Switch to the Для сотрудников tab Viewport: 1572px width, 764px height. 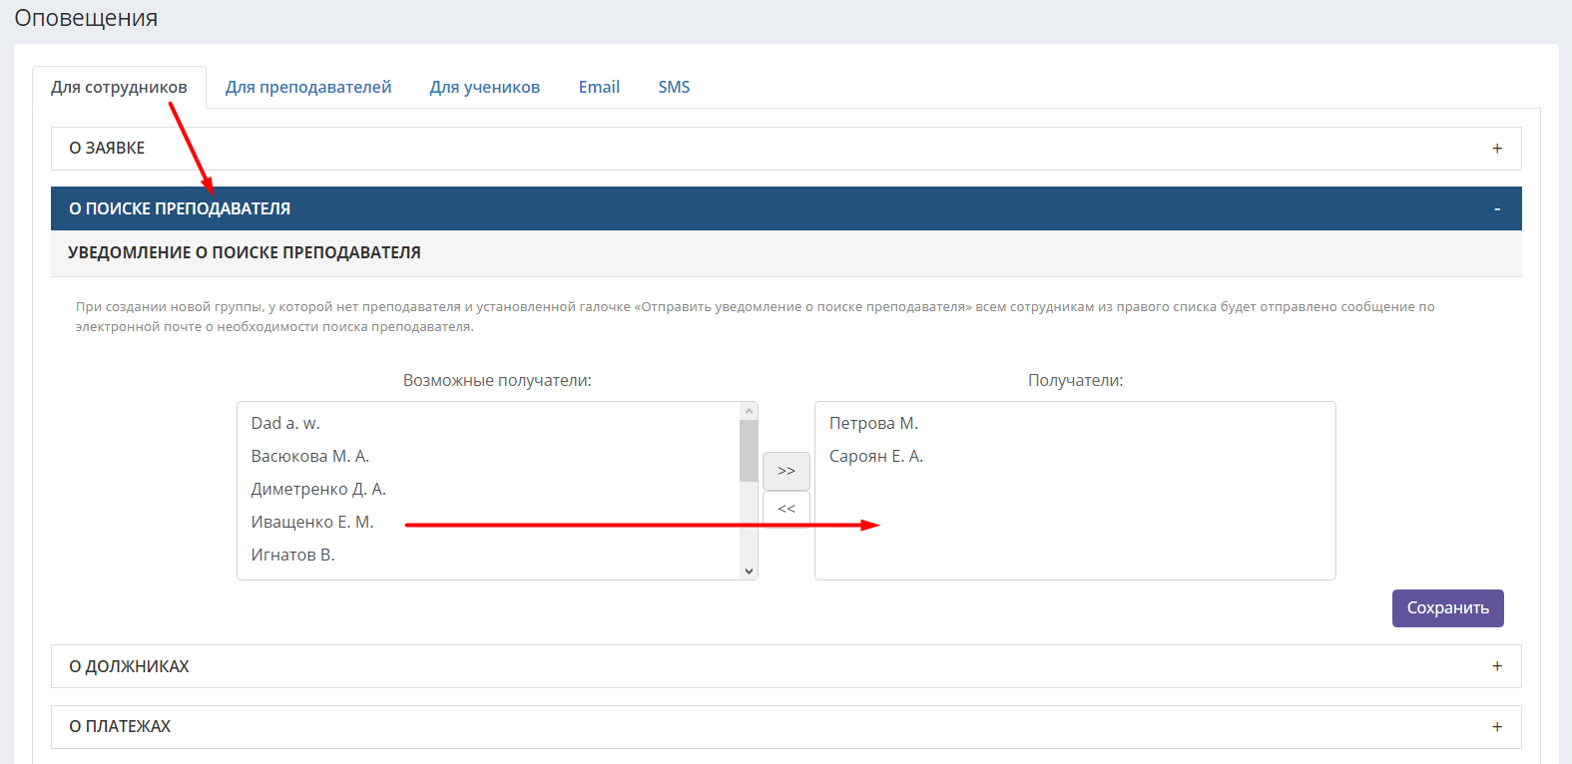[x=119, y=87]
